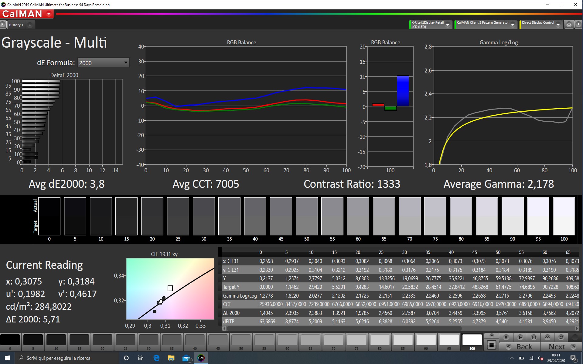The height and width of the screenshot is (364, 583).
Task: Add a new history tab
Action: click(x=30, y=25)
